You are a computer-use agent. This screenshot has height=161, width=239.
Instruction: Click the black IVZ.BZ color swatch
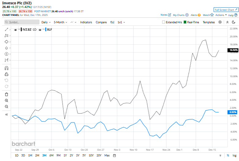point(21,29)
